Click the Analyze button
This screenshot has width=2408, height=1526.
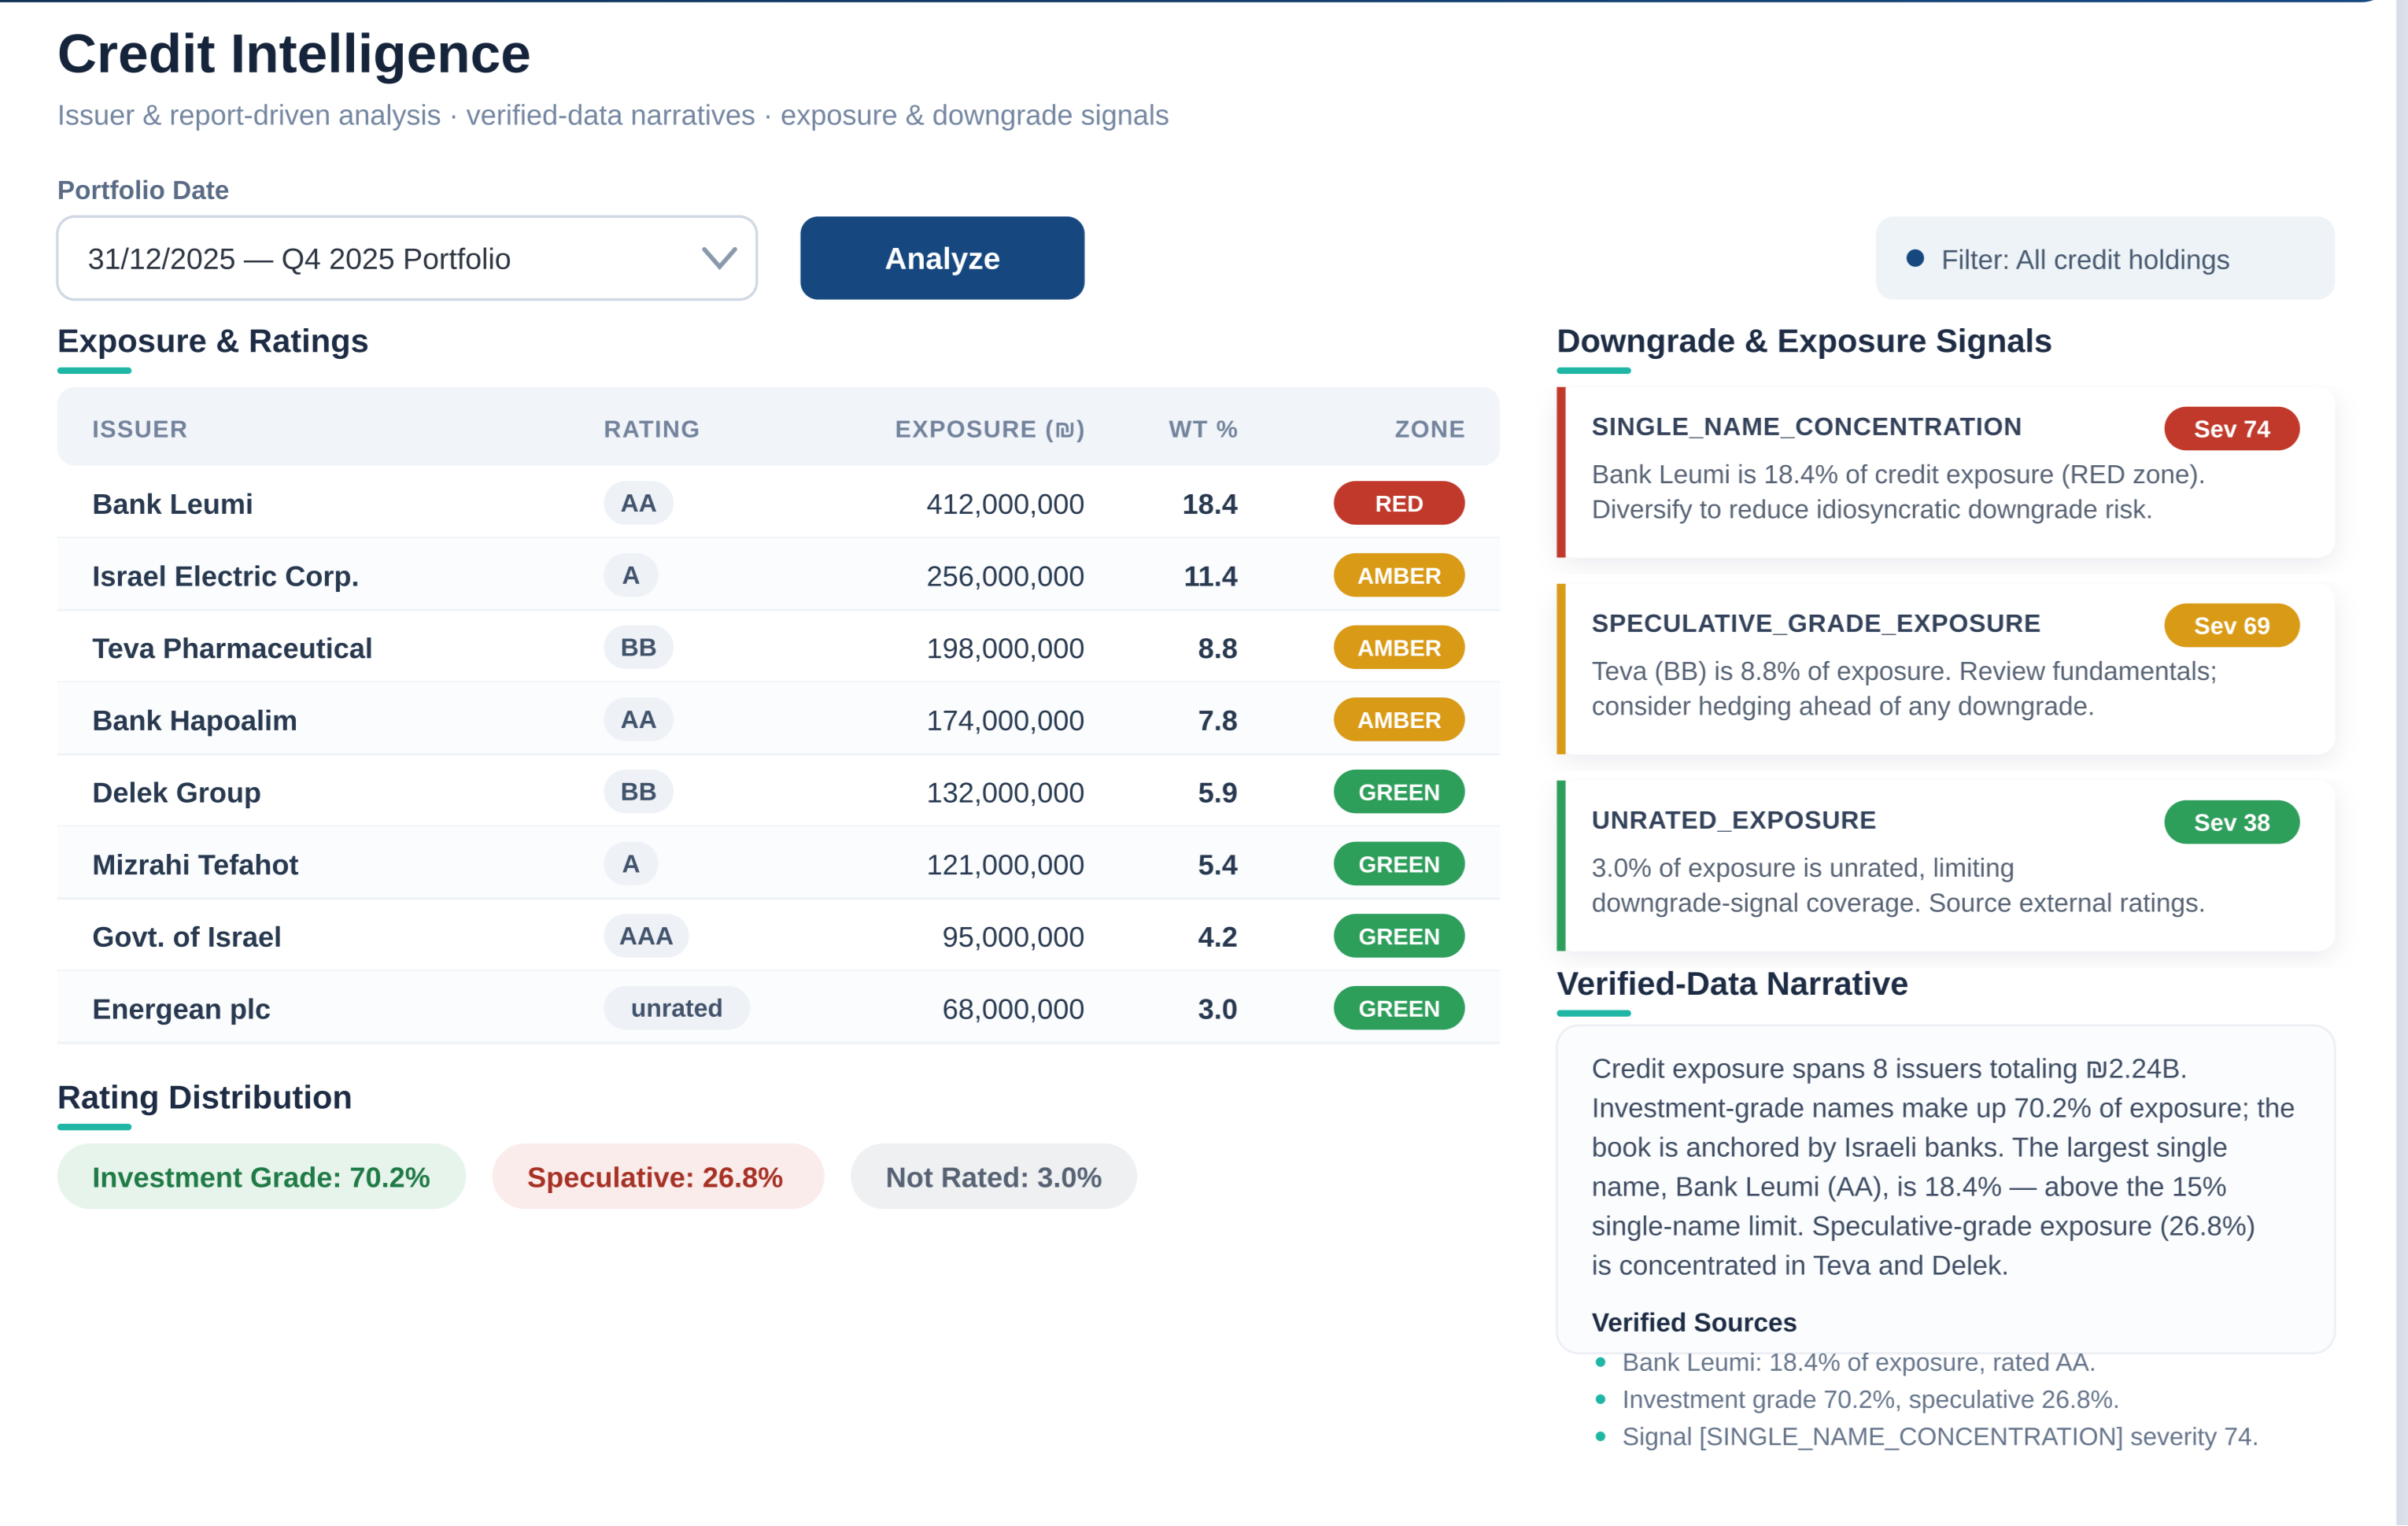[x=941, y=258]
